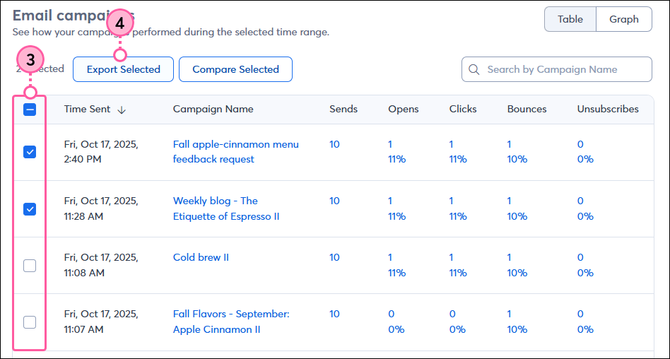Click Bounces value for Weekly blog row
The height and width of the screenshot is (359, 670).
517,208
